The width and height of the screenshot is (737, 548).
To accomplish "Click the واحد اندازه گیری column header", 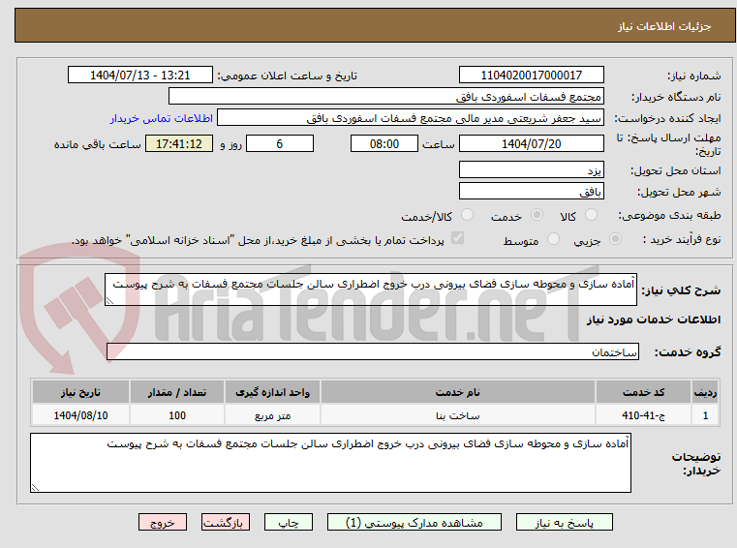I will (x=272, y=392).
